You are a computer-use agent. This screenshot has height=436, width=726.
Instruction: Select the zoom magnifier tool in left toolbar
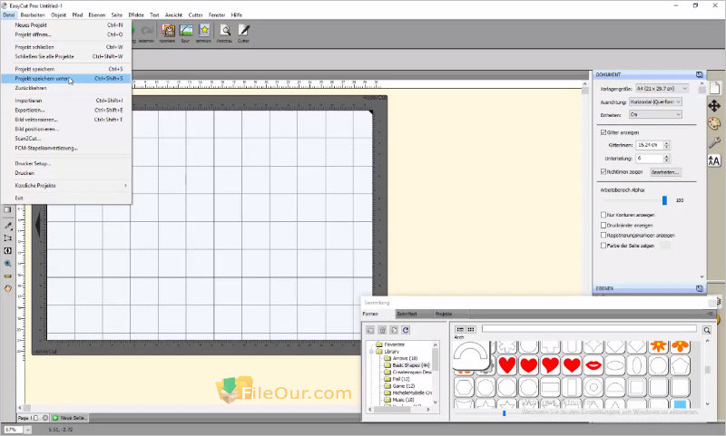tap(8, 263)
